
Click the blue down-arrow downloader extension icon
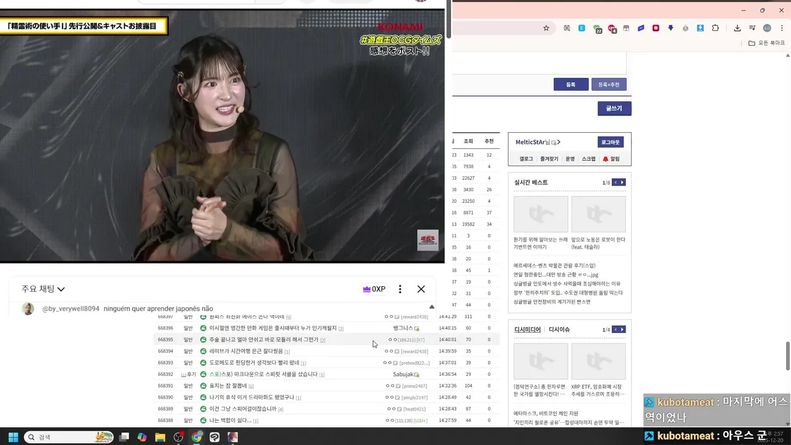[x=700, y=28]
